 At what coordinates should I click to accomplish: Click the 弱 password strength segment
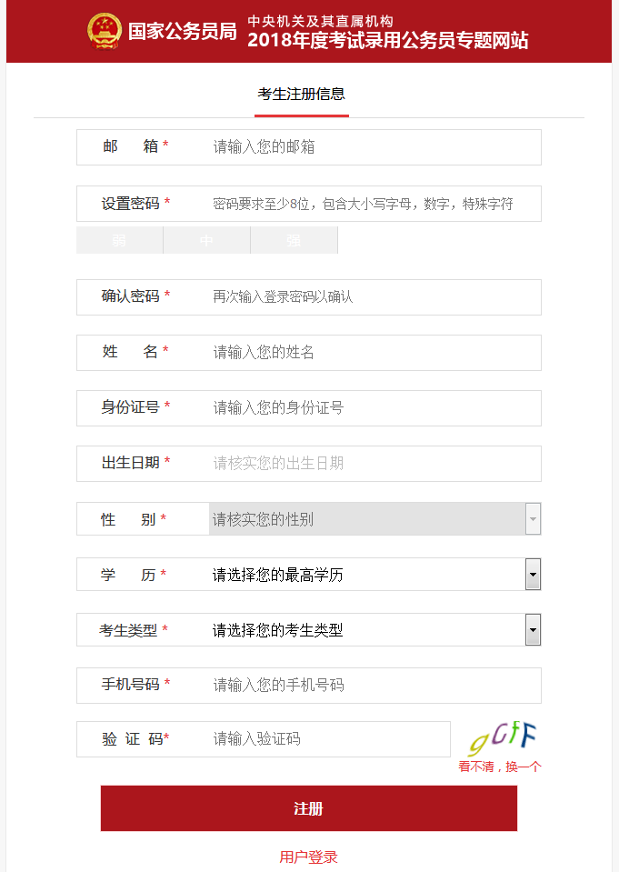coord(119,239)
